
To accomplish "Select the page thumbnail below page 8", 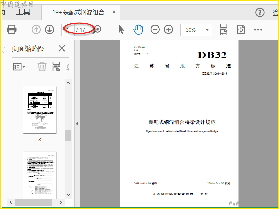I will point(40,175).
